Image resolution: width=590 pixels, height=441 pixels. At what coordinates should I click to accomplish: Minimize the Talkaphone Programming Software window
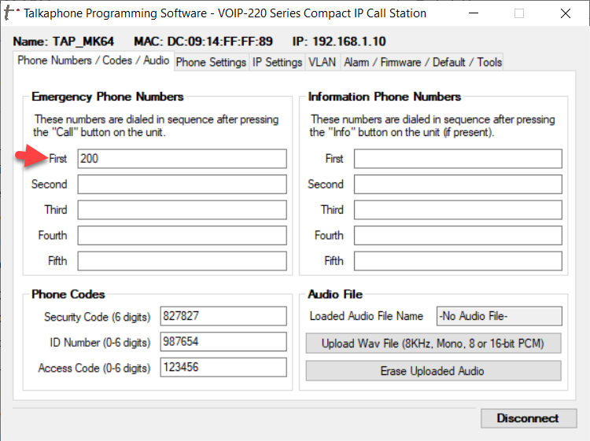click(x=474, y=13)
